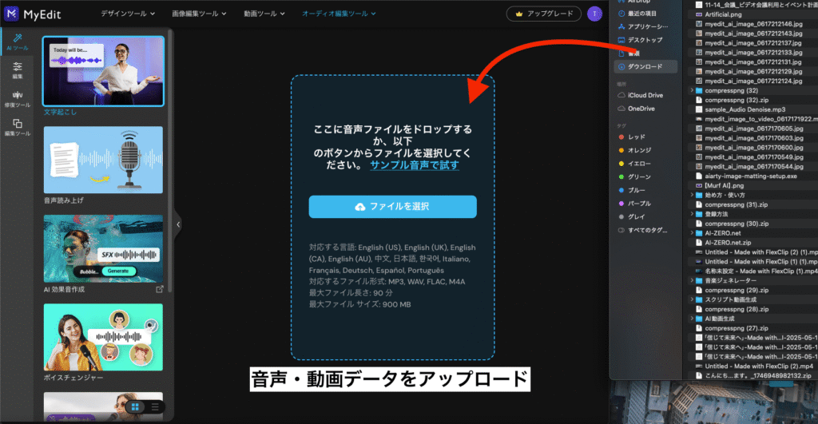Viewport: 818px width, 424px height.
Task: Expand the AI動画生成 folder in Finder
Action: 692,319
